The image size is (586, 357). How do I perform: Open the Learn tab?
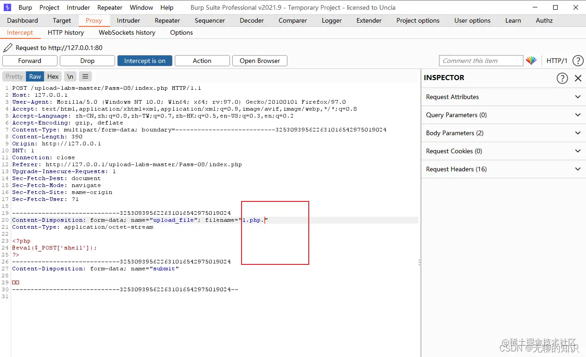pyautogui.click(x=513, y=20)
